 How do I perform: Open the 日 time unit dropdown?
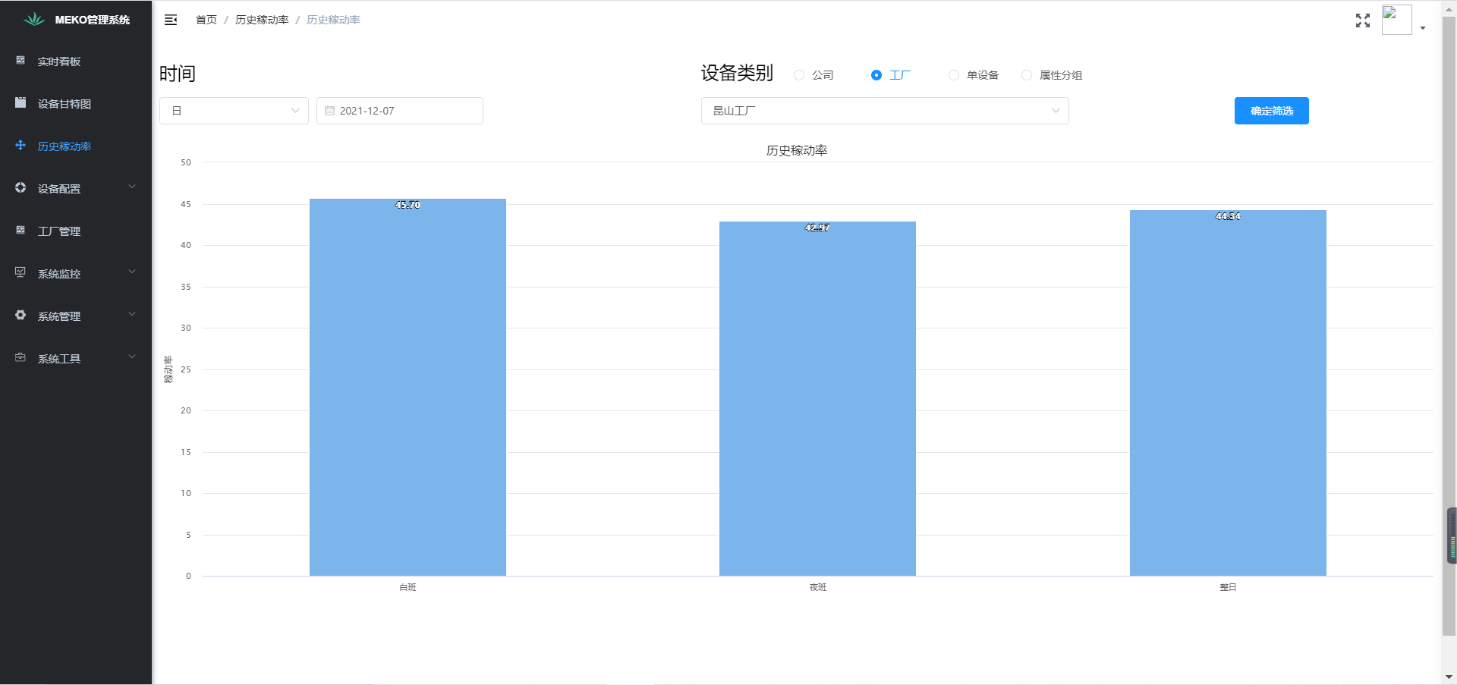point(234,111)
